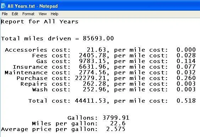
Task: Click the 'Miles per gallon:' label
Action: [x=65, y=124]
